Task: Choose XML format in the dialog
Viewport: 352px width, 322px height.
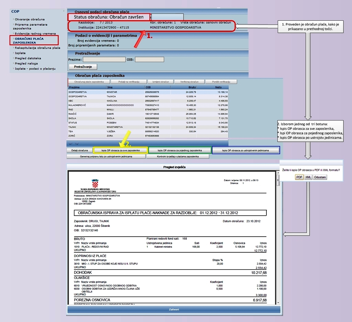Action: click(x=308, y=177)
